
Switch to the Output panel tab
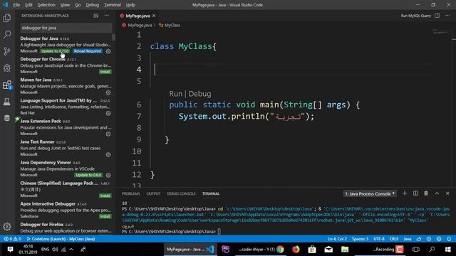pyautogui.click(x=153, y=193)
